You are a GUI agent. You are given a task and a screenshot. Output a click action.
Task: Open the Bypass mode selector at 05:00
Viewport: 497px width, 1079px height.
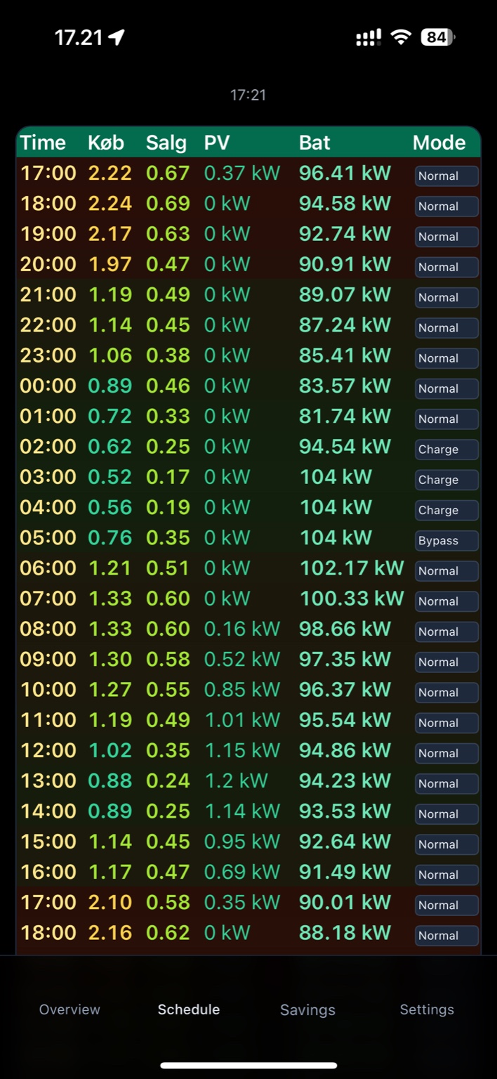(446, 541)
